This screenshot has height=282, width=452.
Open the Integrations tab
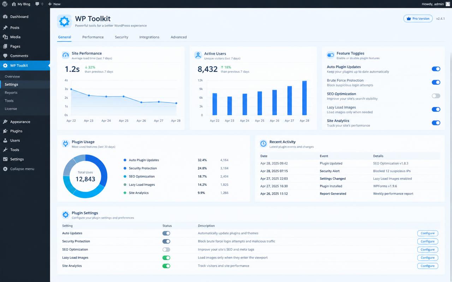pos(149,37)
